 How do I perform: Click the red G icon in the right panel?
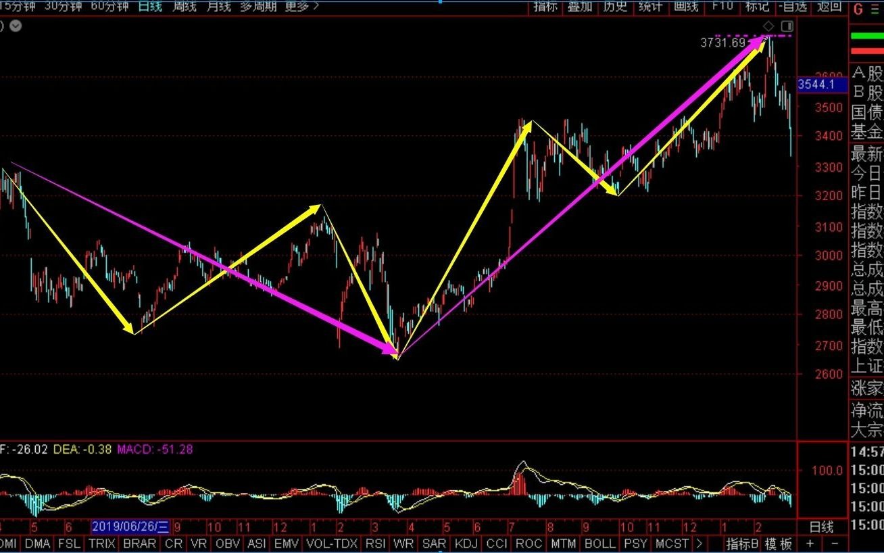click(x=858, y=9)
